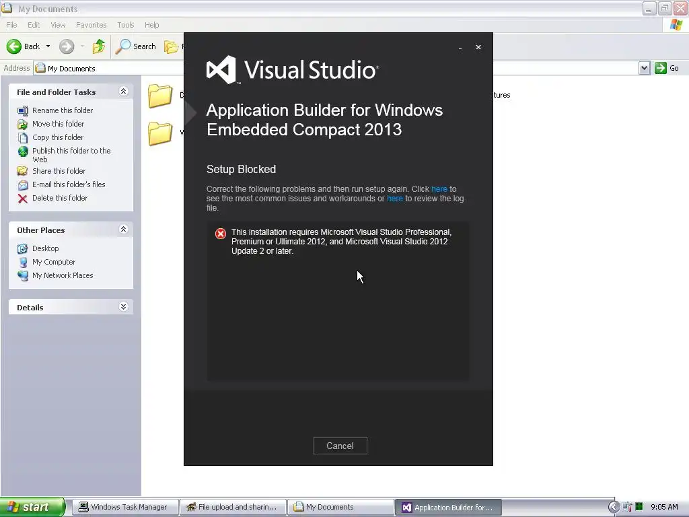Click Share this folder link
The height and width of the screenshot is (517, 689).
click(59, 171)
